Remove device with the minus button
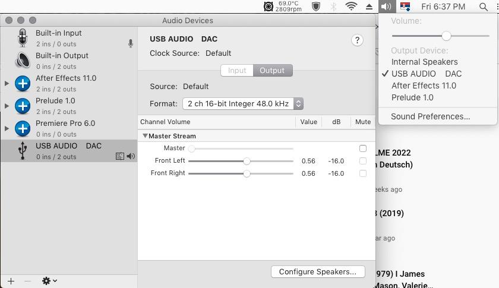 [x=28, y=281]
